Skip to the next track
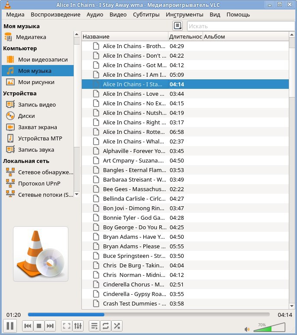 click(x=50, y=326)
